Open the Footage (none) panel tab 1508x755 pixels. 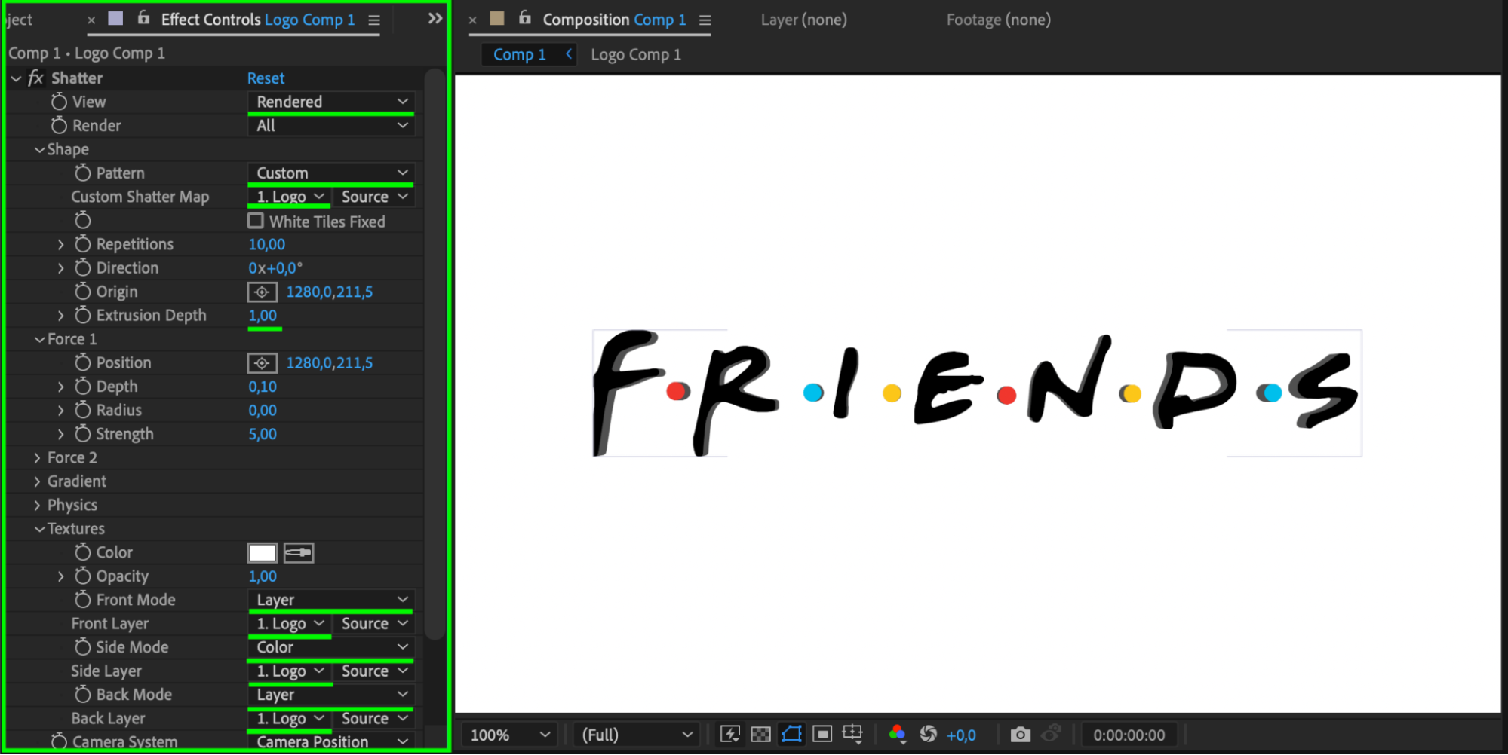pyautogui.click(x=999, y=20)
